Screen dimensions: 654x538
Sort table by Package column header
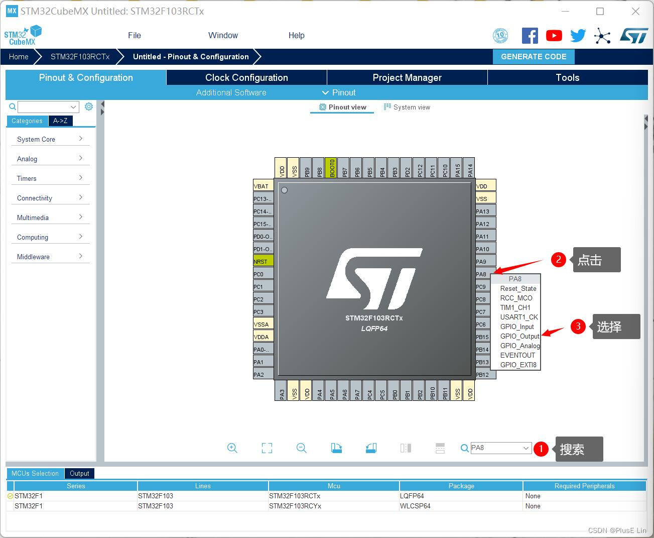[461, 486]
